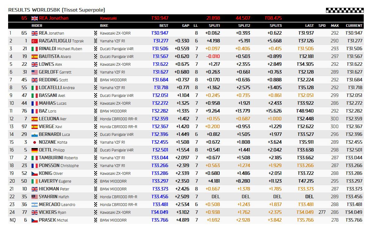Click the San Marino flag beside BERNARDI
370x230 pixels.
pyautogui.click(x=35, y=134)
